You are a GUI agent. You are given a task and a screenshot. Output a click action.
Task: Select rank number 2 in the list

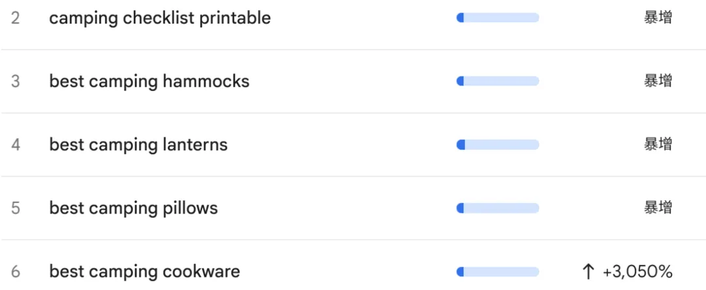pyautogui.click(x=15, y=18)
